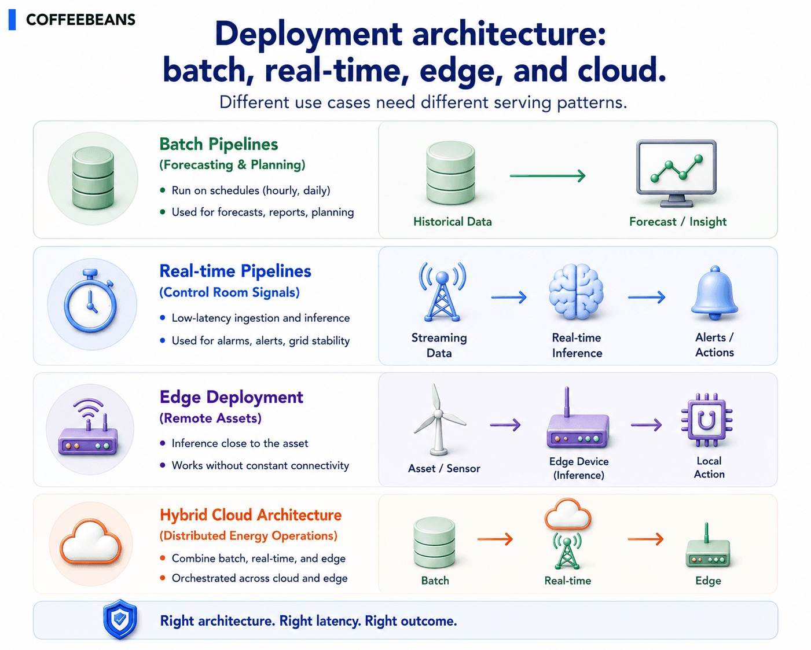Click the (Control Room Signals) subtitle

229,292
